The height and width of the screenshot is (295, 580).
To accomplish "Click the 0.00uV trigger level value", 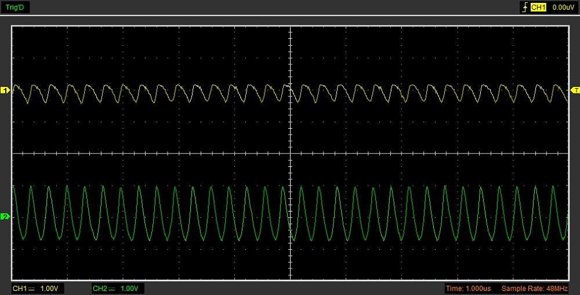I will pos(563,8).
